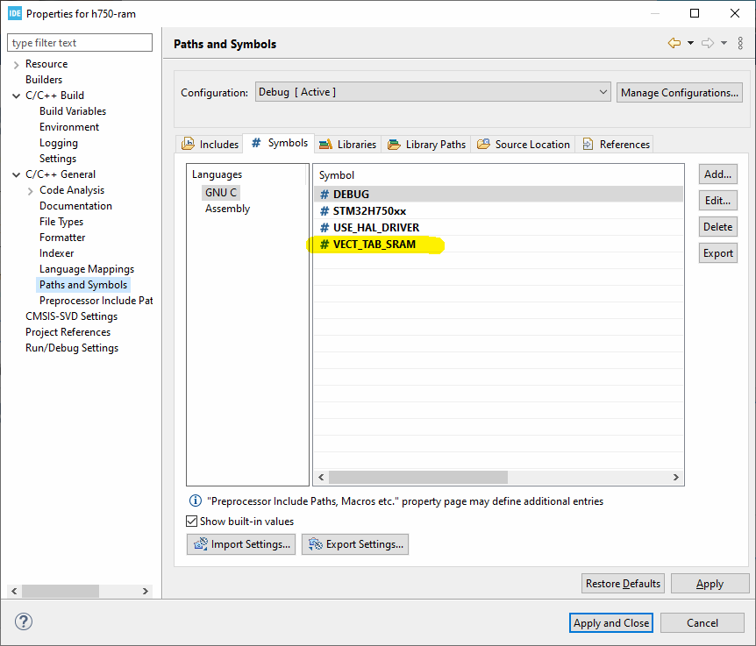Click Manage Configurations button
Viewport: 756px width, 646px height.
[x=680, y=92]
